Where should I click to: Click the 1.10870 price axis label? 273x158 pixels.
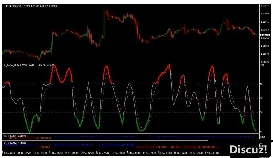[265, 54]
